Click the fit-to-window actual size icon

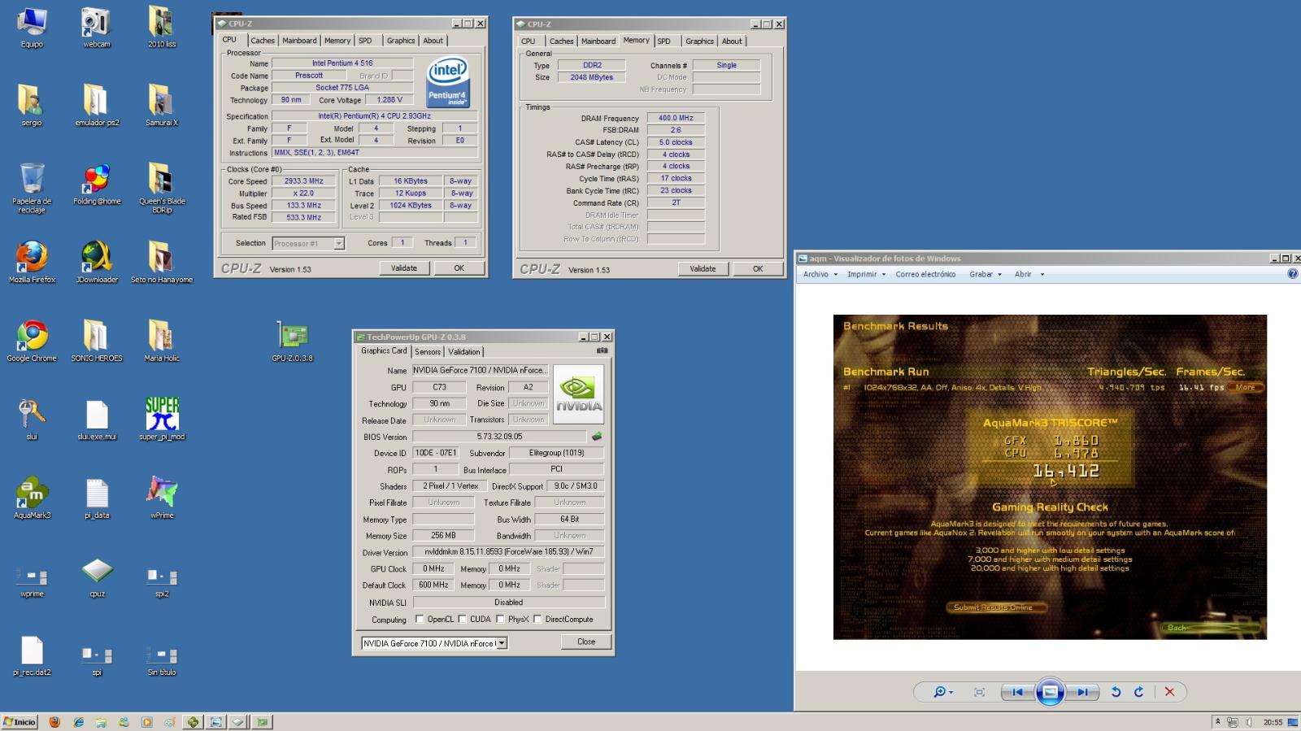tap(979, 692)
